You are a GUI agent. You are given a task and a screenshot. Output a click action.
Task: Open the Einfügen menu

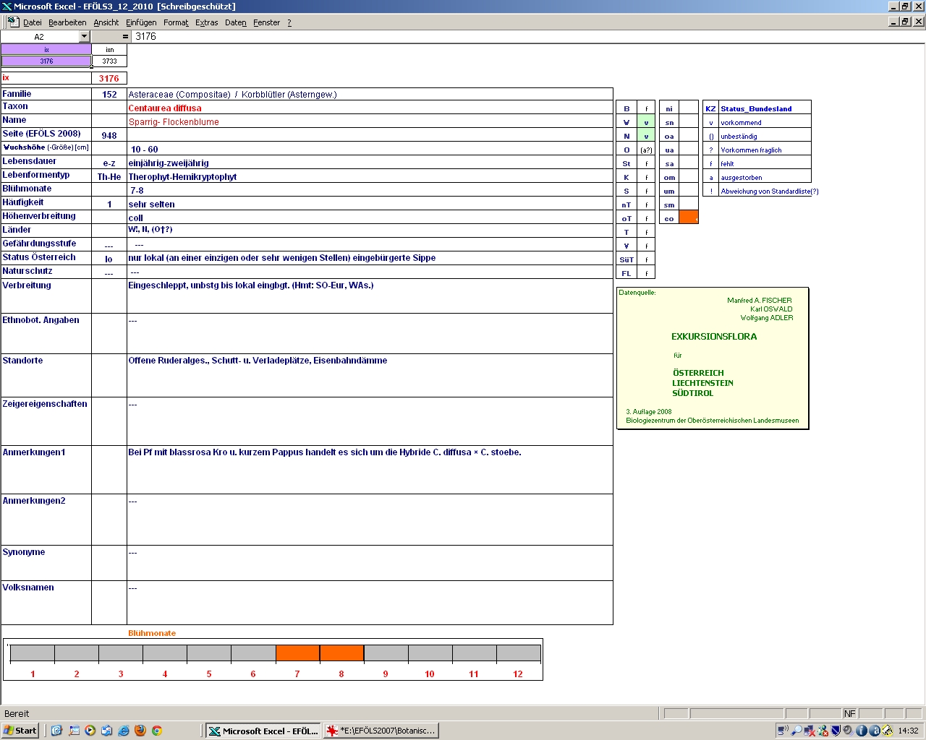pyautogui.click(x=141, y=22)
